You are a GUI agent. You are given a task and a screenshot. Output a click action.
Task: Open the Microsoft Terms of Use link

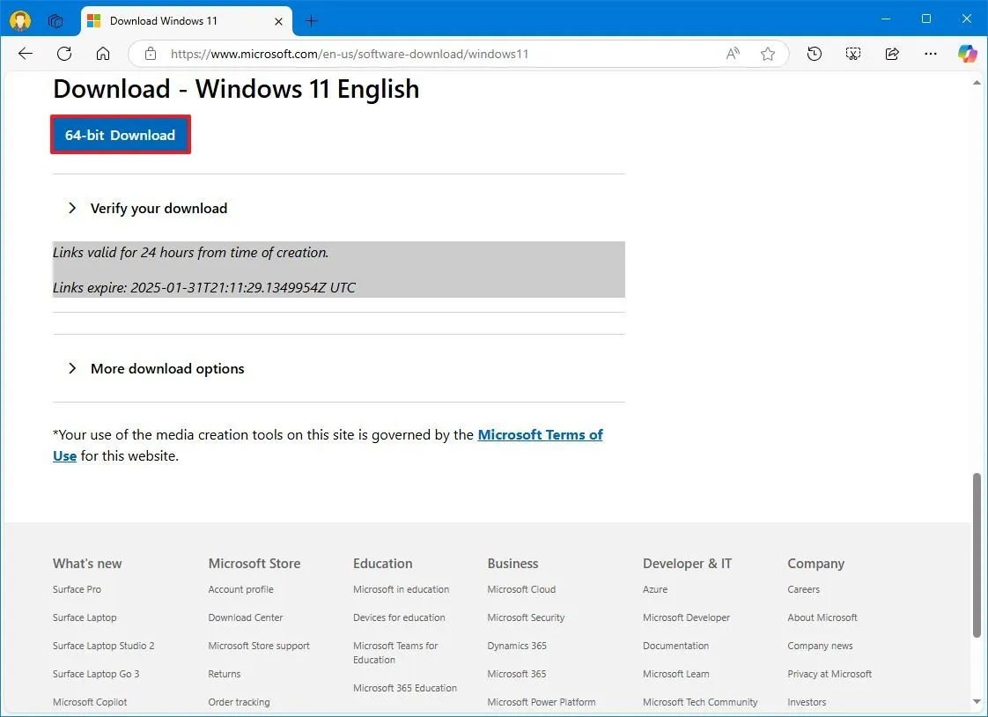[541, 434]
